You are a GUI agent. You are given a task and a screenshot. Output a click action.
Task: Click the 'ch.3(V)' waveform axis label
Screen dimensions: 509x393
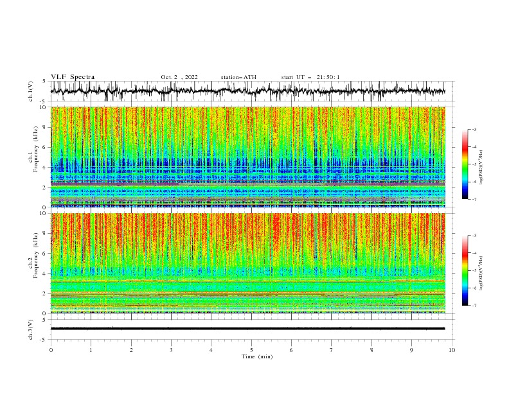(x=31, y=329)
